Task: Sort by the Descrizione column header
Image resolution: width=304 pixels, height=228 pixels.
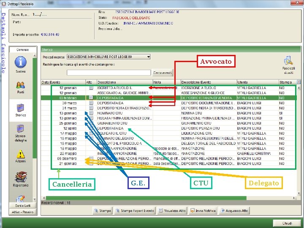Action: [125, 82]
